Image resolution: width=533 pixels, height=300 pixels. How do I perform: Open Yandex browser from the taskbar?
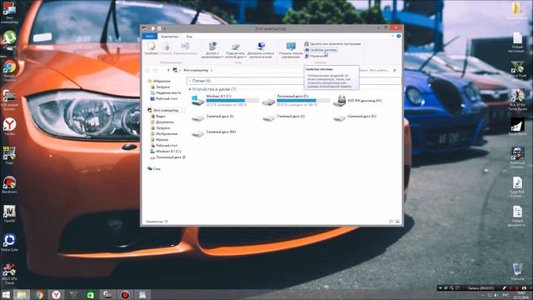pyautogui.click(x=56, y=294)
